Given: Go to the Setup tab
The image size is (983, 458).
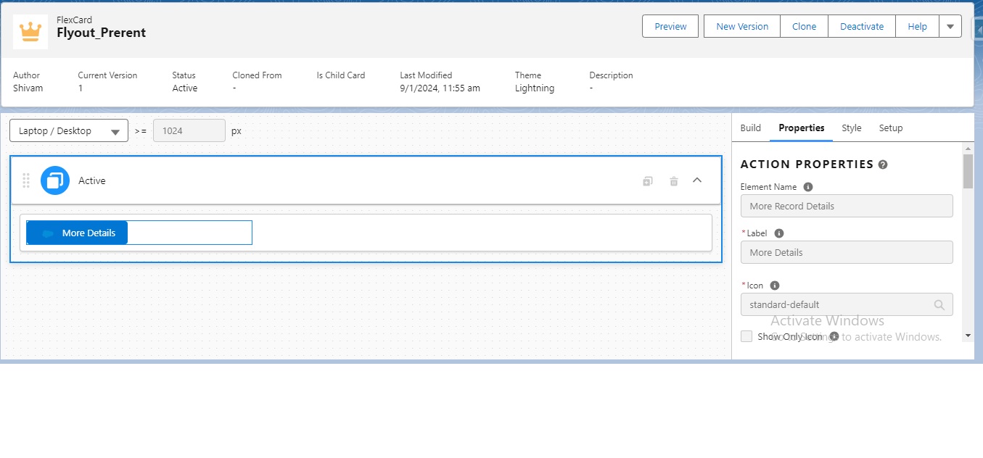Looking at the screenshot, I should pos(891,128).
